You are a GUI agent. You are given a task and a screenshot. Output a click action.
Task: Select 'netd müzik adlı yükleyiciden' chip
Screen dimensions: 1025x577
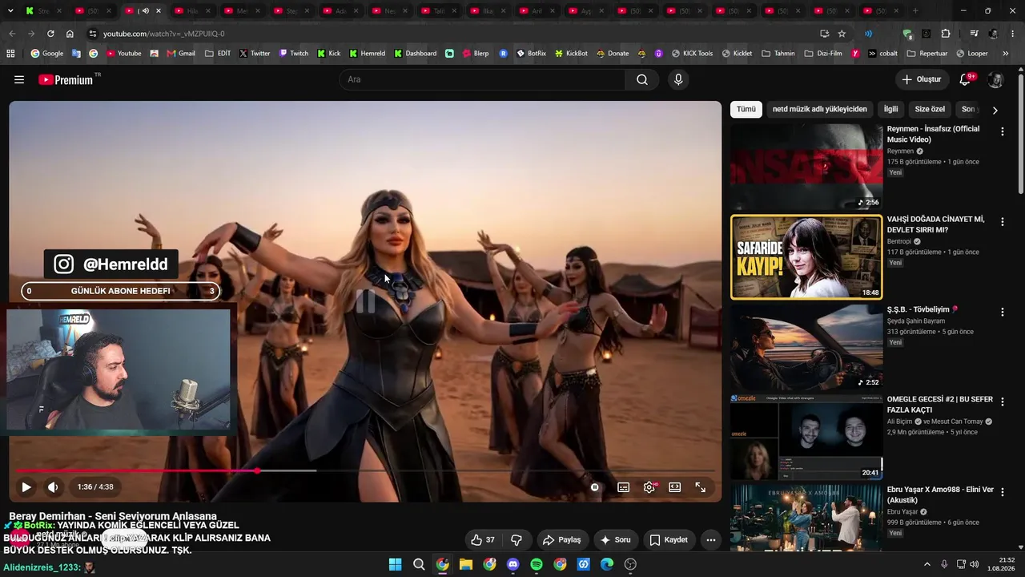tap(820, 109)
